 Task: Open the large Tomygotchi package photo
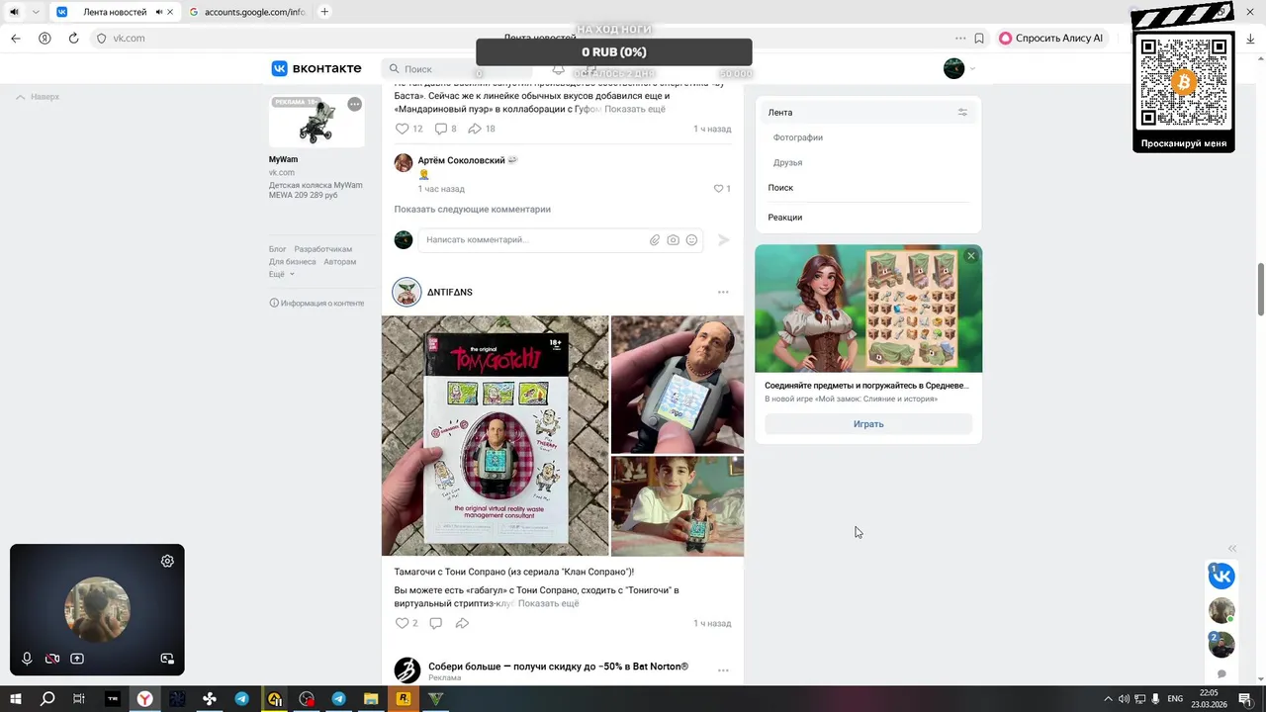(x=496, y=436)
